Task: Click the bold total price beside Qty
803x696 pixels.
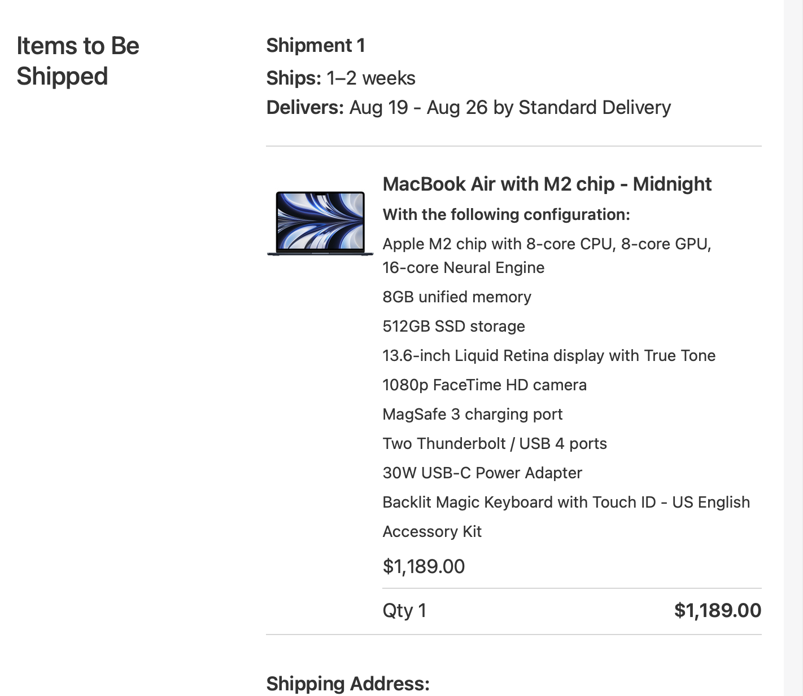Action: [717, 610]
